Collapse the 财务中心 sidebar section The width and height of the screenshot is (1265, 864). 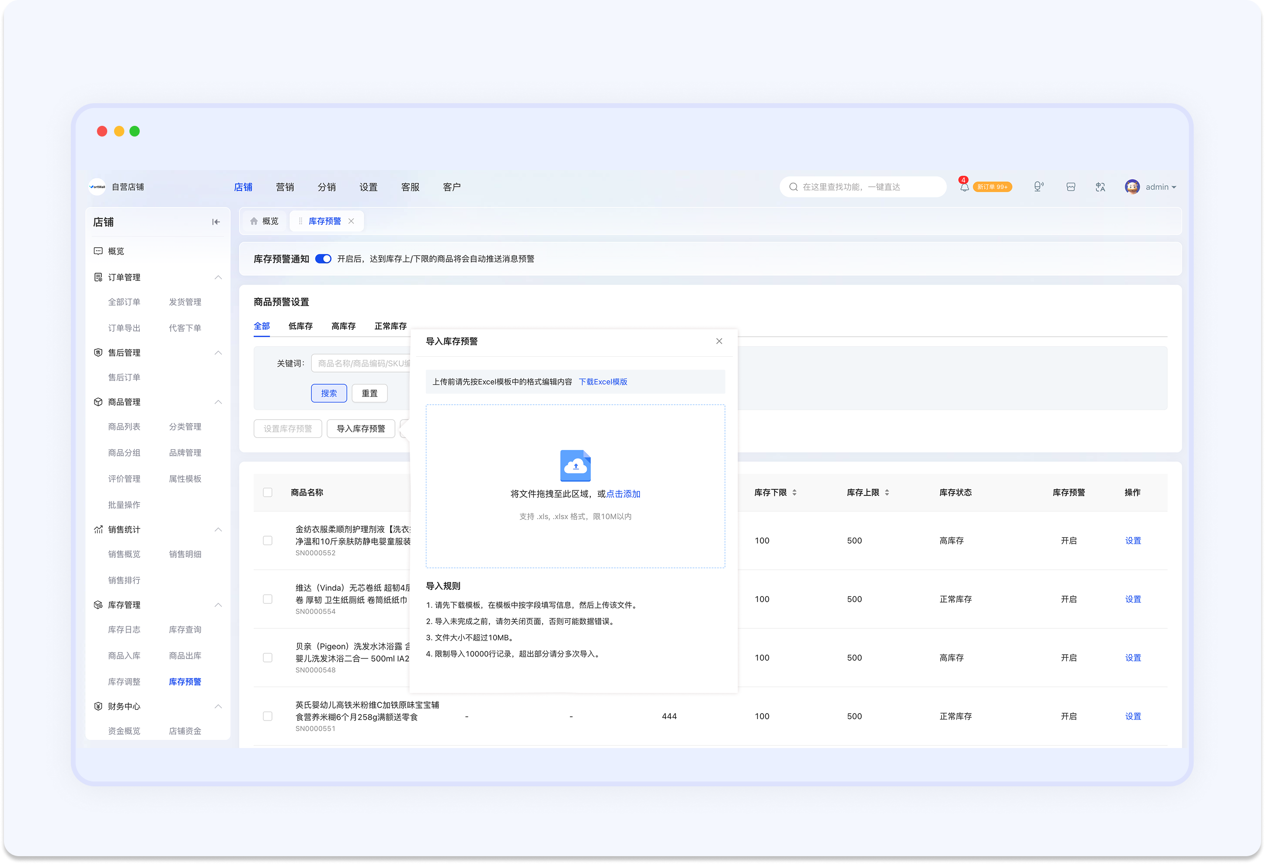tap(218, 706)
